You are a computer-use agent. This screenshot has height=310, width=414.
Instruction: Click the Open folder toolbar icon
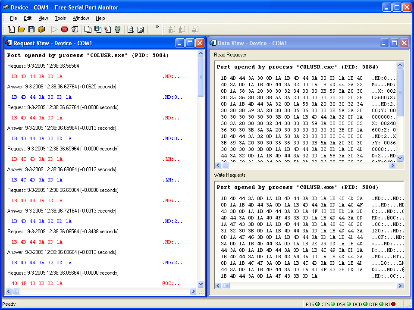tap(21, 29)
